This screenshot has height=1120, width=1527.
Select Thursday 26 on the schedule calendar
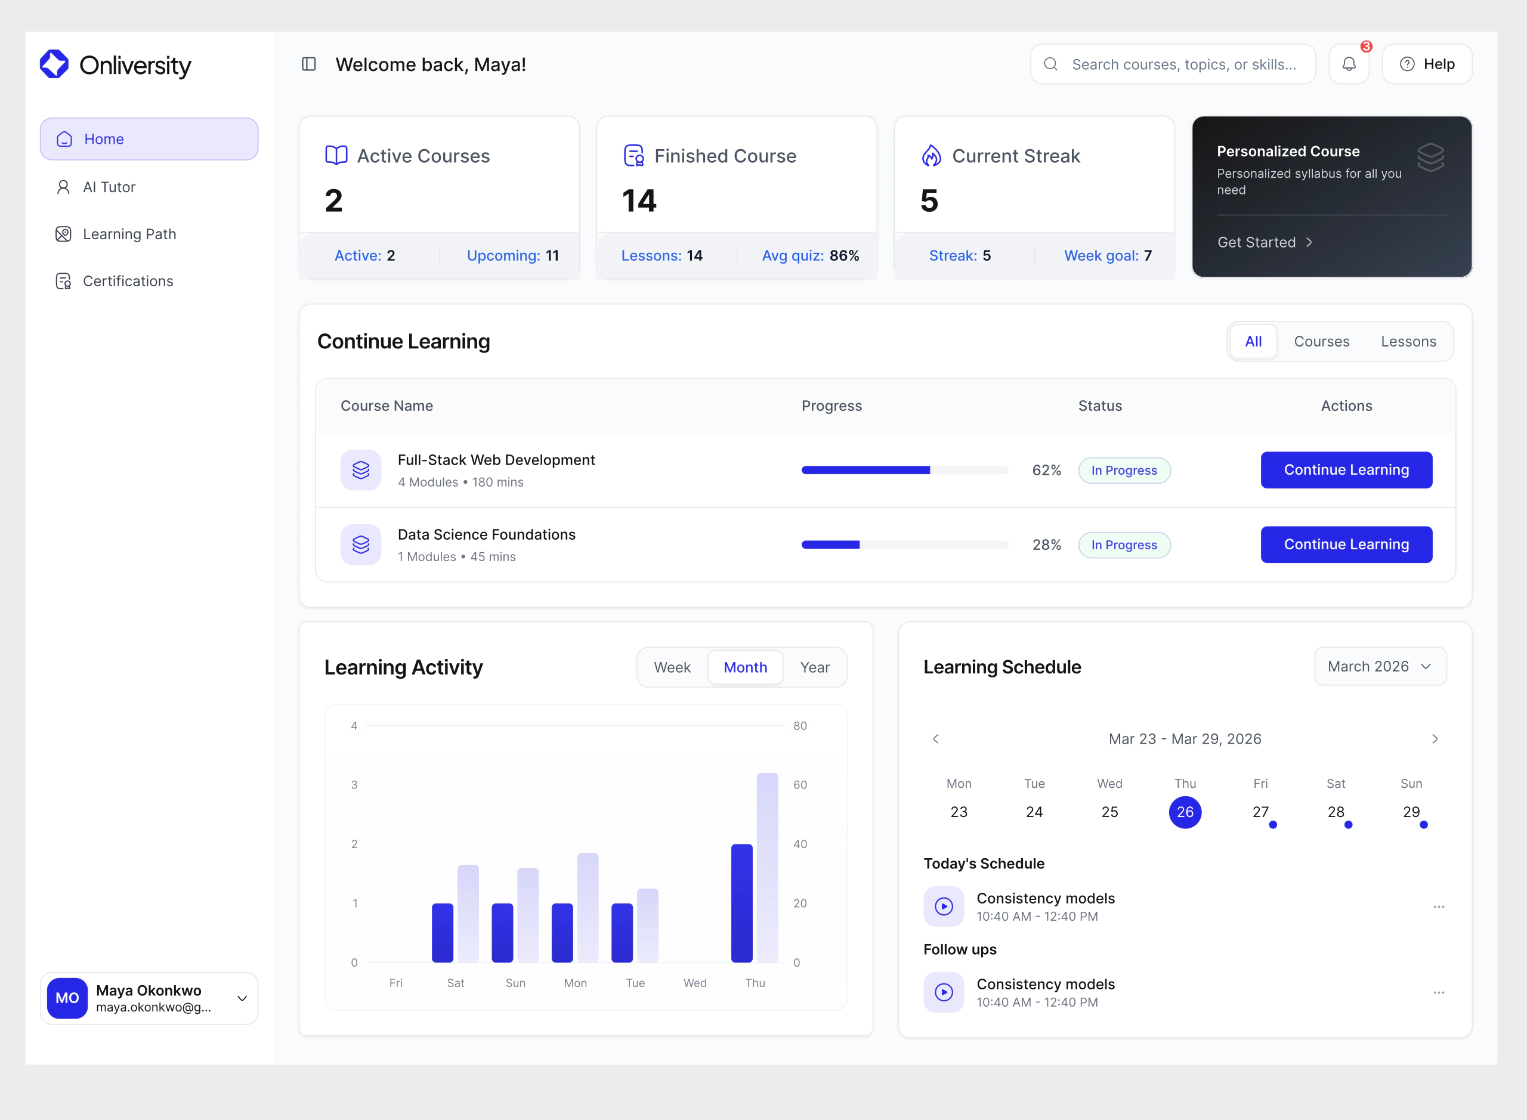[1185, 812]
